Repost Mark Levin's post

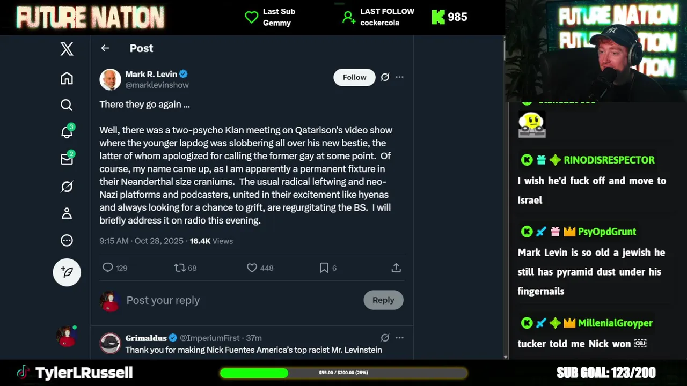tap(179, 268)
